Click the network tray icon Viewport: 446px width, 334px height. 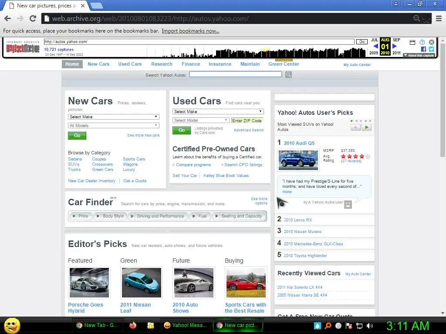pyautogui.click(x=359, y=326)
